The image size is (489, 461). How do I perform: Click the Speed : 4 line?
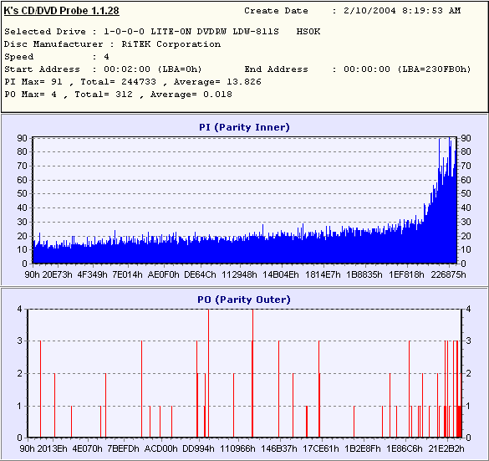57,57
